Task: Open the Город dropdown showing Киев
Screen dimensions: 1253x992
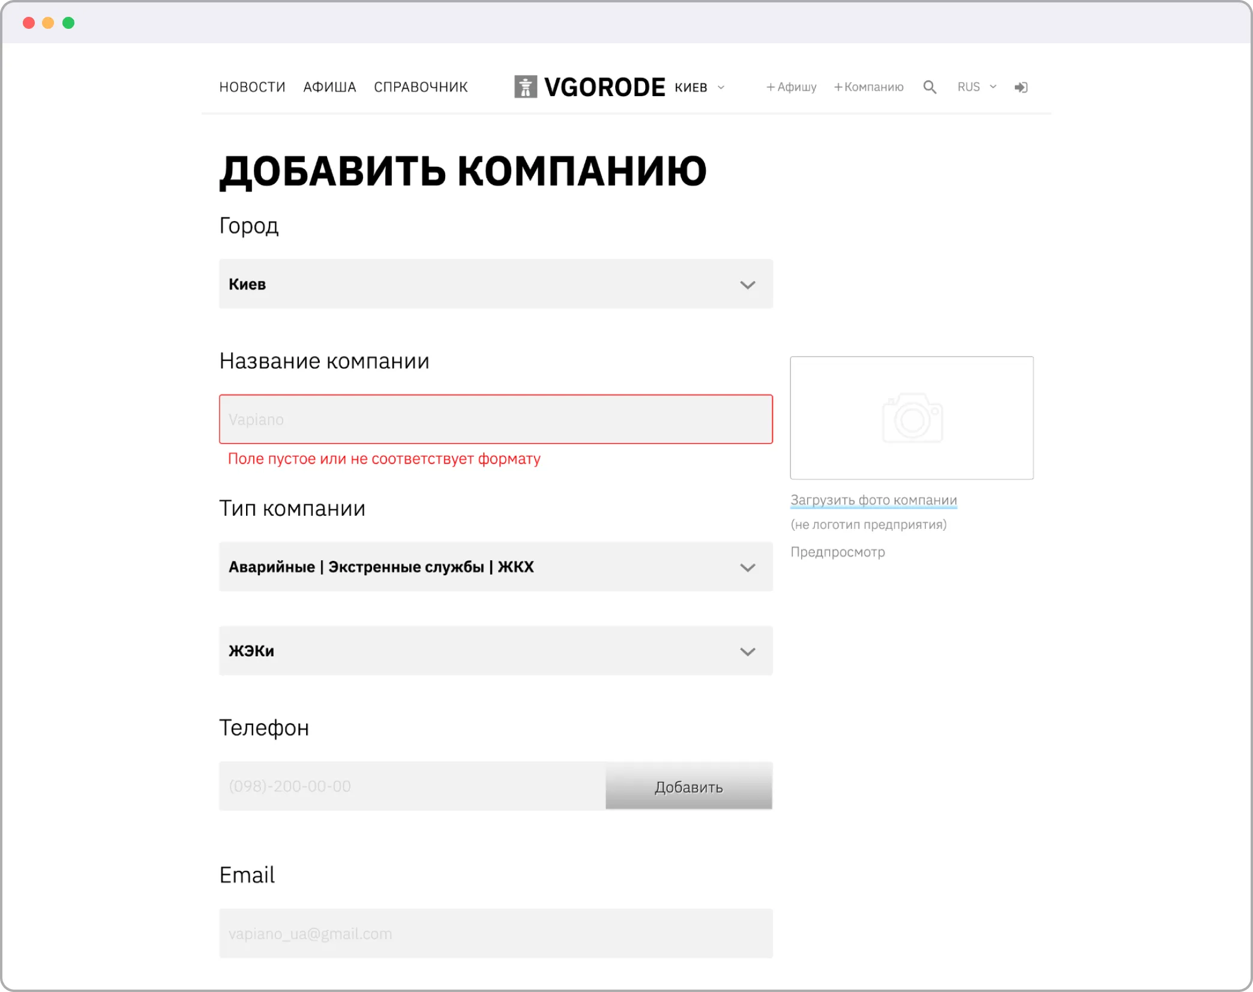Action: pos(496,284)
